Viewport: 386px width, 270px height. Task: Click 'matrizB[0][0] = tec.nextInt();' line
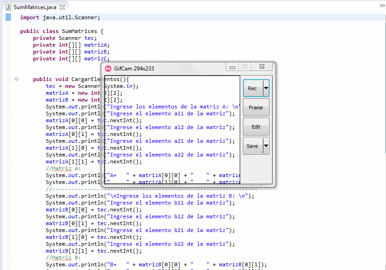tap(94, 210)
